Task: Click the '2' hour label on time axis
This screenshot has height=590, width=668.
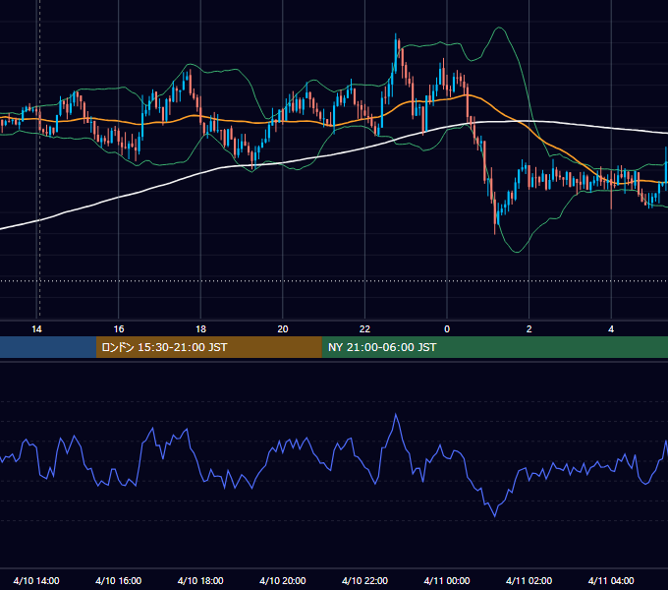Action: click(529, 329)
